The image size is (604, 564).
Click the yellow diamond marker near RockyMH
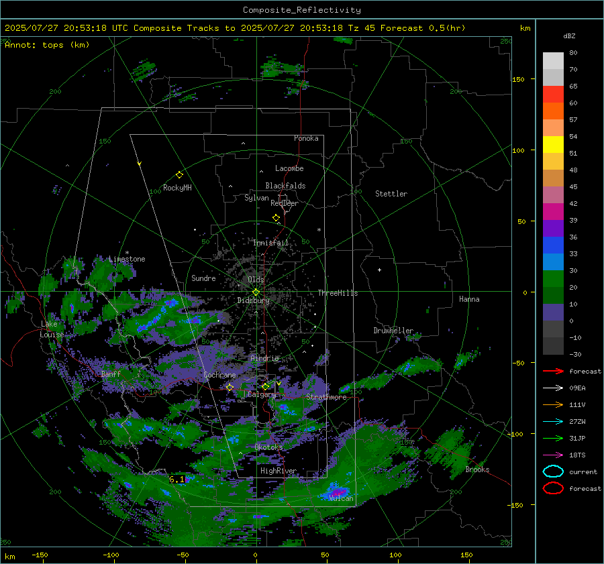click(x=179, y=175)
